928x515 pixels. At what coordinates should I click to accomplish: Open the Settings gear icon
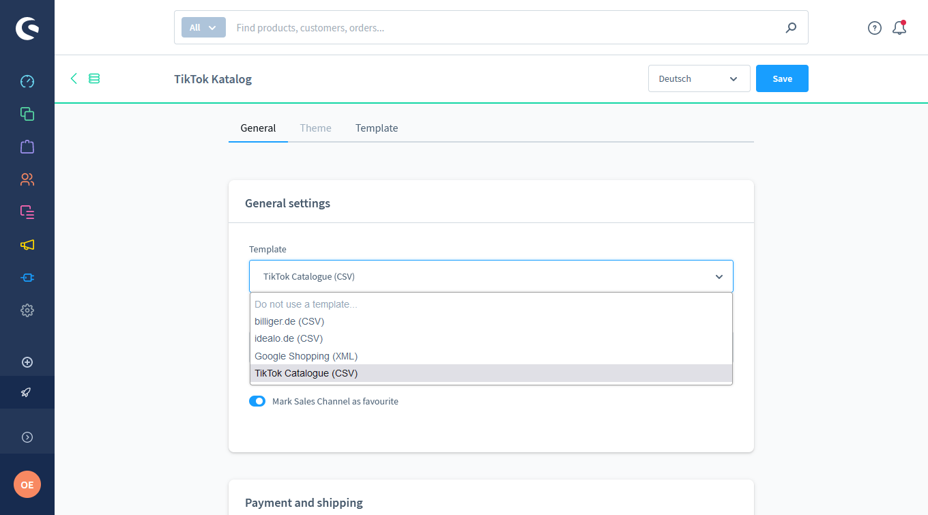pyautogui.click(x=27, y=310)
